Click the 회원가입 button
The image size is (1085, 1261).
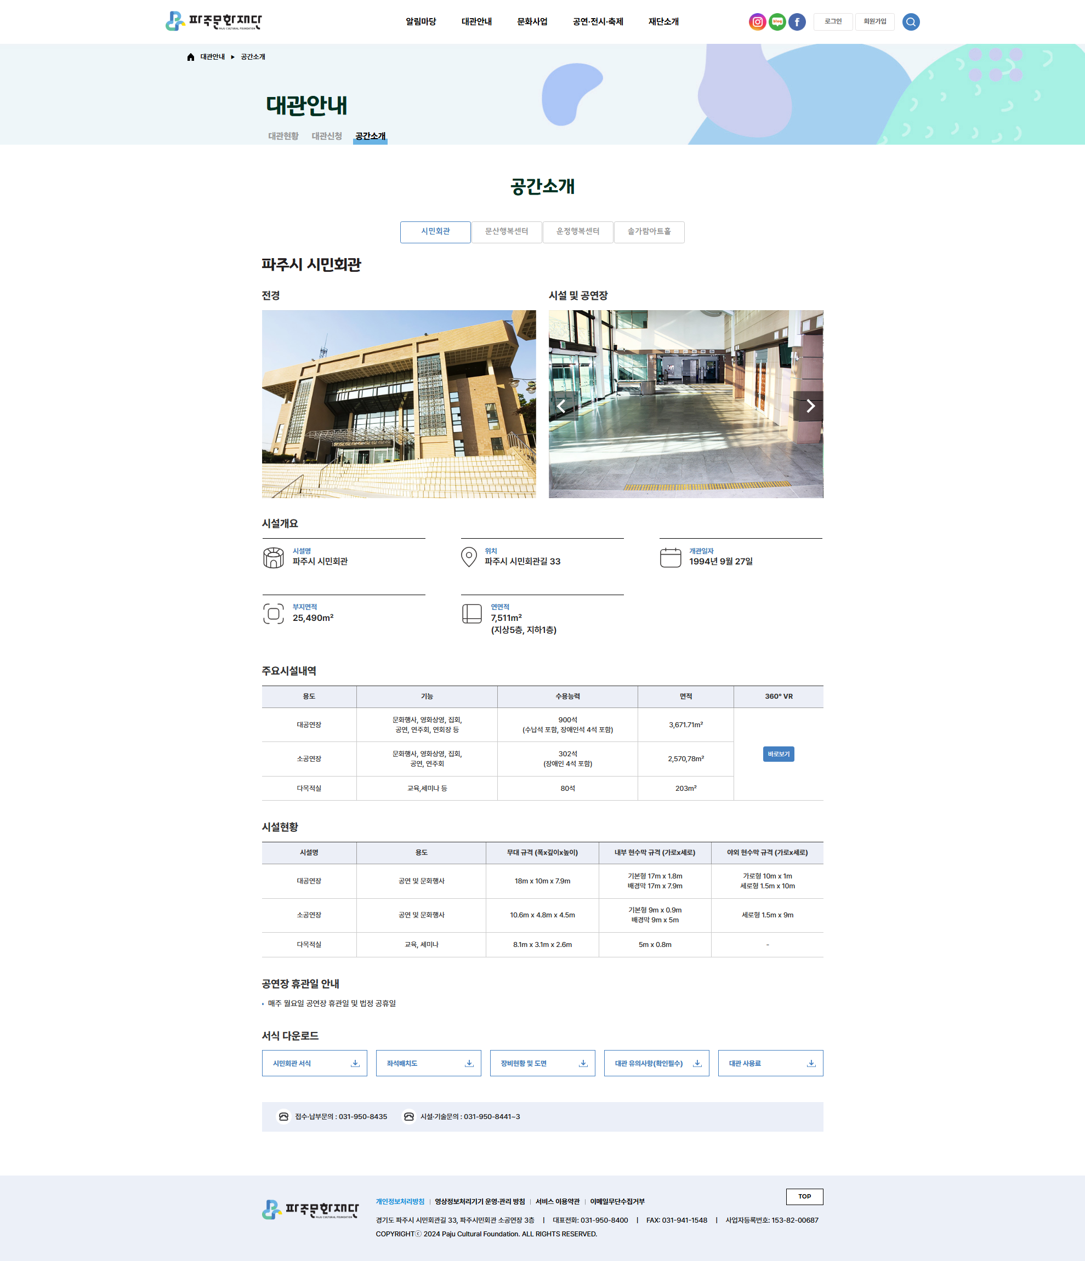coord(875,22)
